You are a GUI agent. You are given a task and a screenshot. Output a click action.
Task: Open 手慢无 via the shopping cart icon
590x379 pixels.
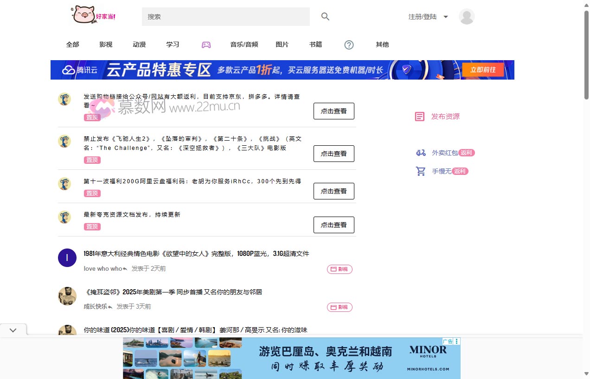click(x=421, y=171)
